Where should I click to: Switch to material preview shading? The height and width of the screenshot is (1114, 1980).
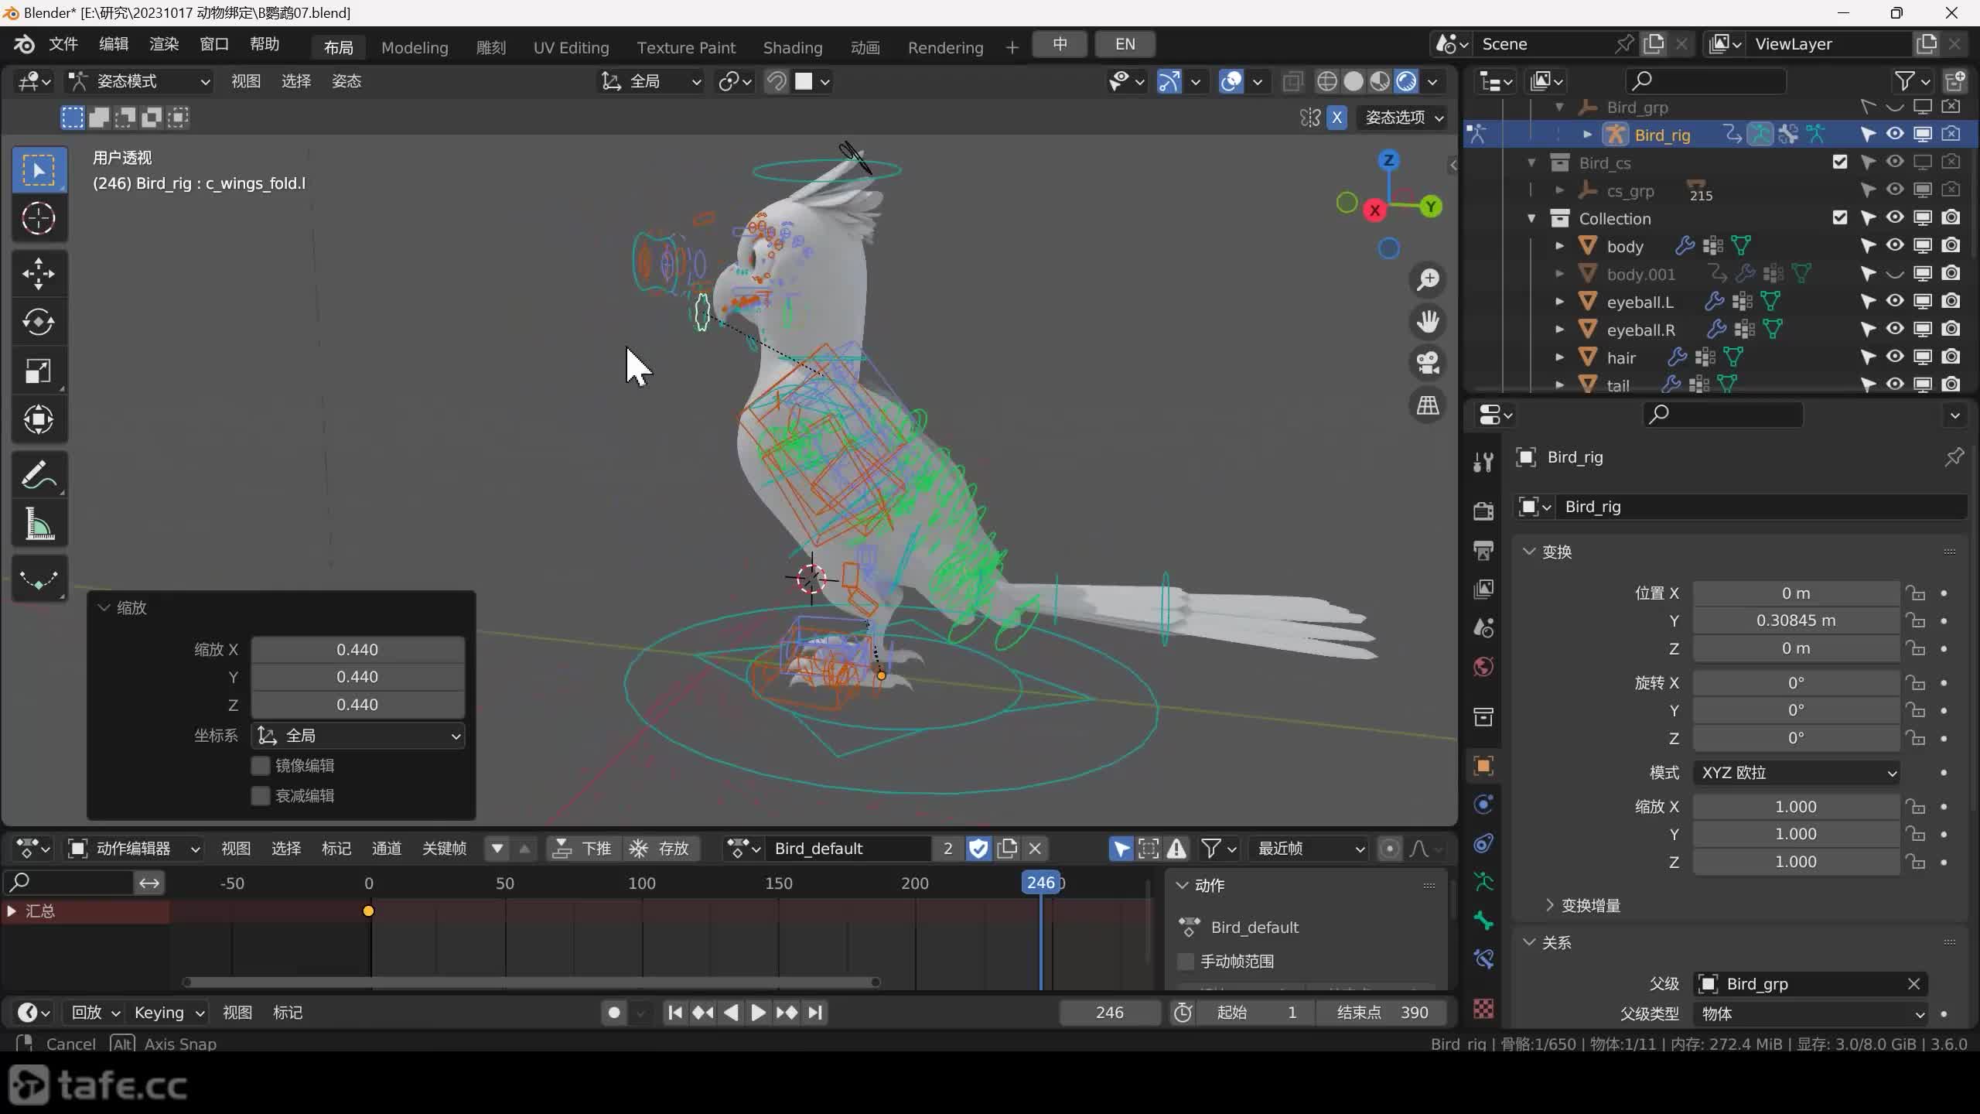tap(1380, 81)
